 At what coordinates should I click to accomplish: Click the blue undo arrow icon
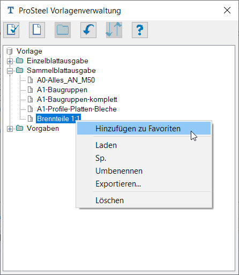[x=88, y=30]
